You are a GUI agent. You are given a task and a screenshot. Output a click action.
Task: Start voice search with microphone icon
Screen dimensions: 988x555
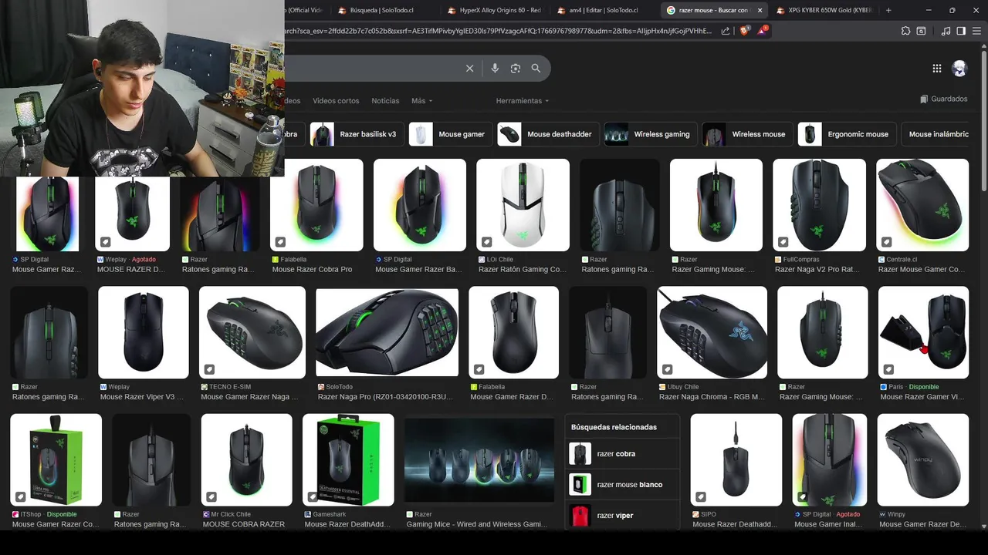(x=495, y=69)
